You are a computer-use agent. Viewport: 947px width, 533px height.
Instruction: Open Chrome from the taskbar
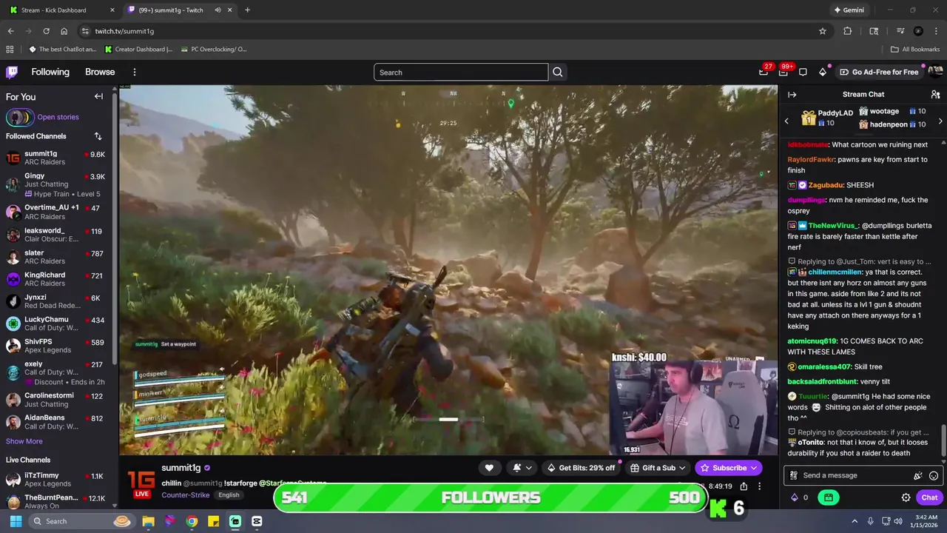click(192, 521)
